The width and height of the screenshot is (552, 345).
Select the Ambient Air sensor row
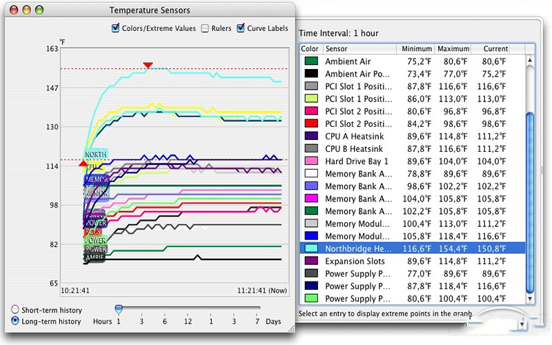[x=413, y=61]
